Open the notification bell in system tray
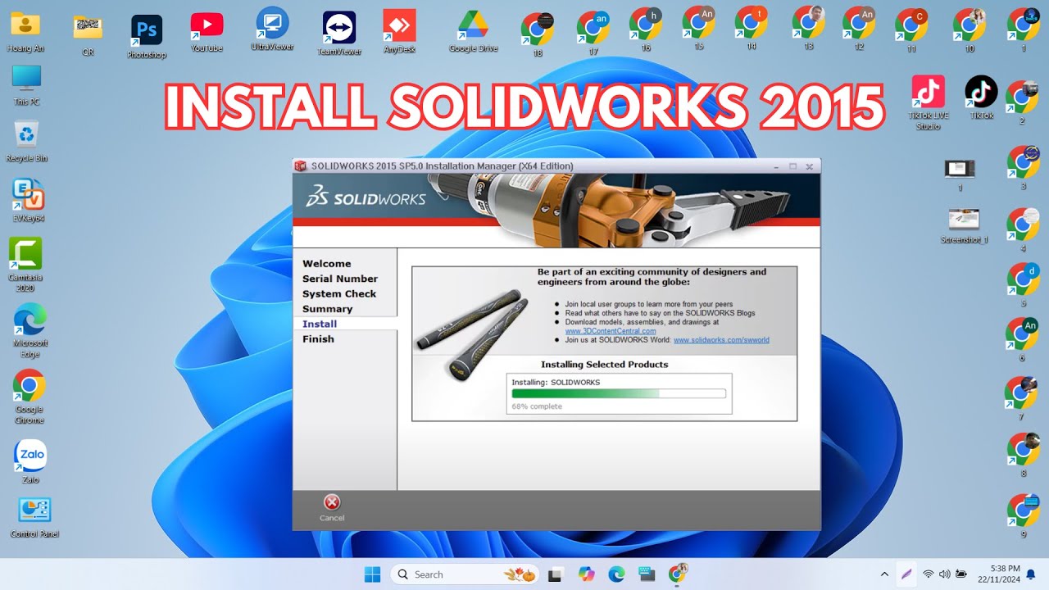 (x=1031, y=574)
